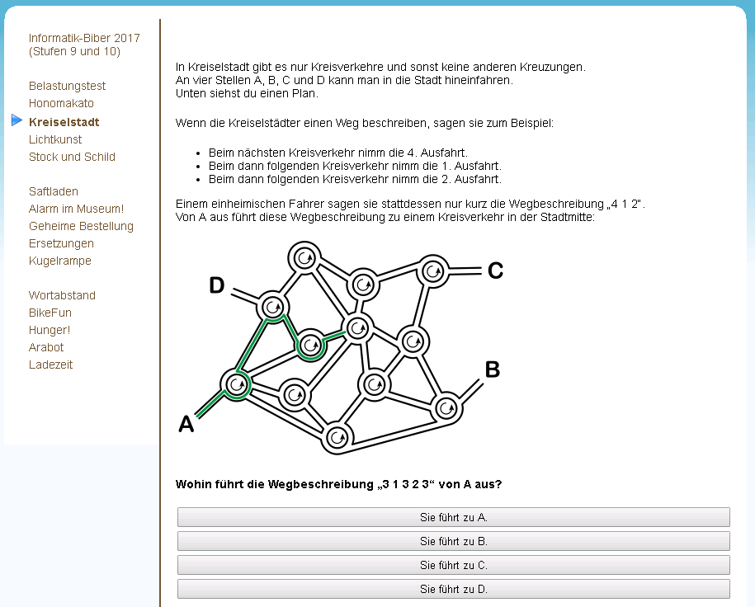Click the Informatik-Biber 2017 heading
755x607 pixels.
[x=84, y=45]
